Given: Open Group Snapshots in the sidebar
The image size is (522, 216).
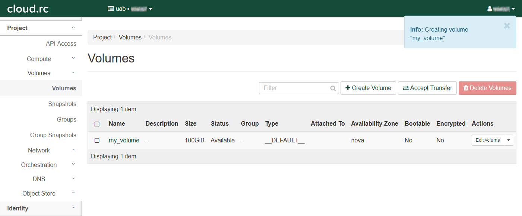Looking at the screenshot, I should tap(53, 135).
